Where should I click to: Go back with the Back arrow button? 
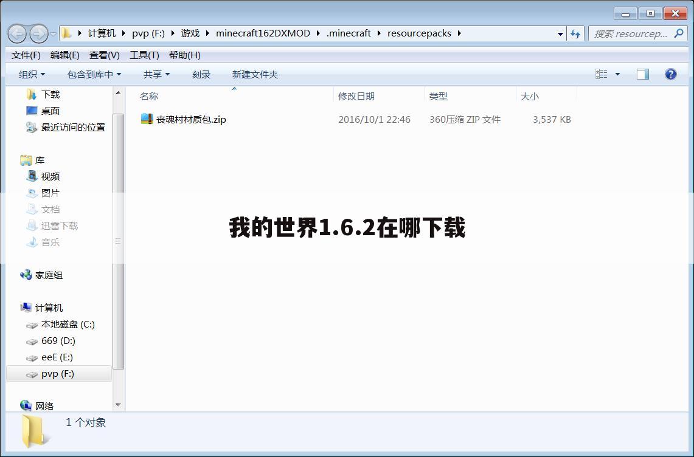17,33
